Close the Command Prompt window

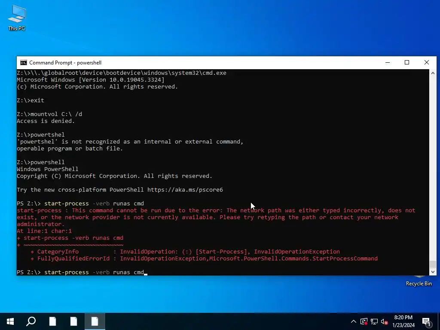(x=427, y=63)
